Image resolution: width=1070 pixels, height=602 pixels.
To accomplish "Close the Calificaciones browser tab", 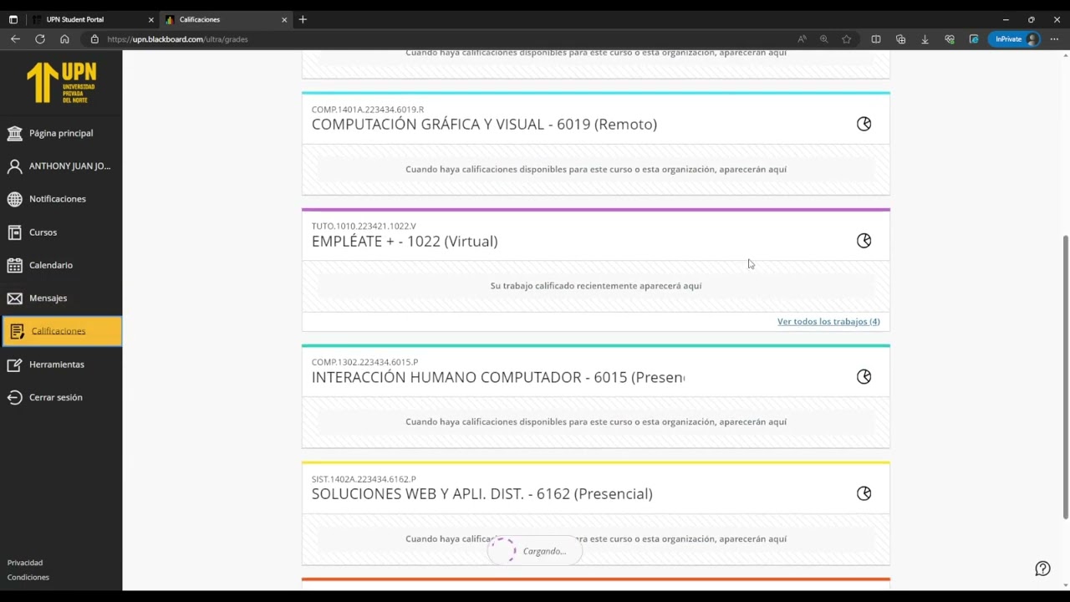I will [284, 19].
